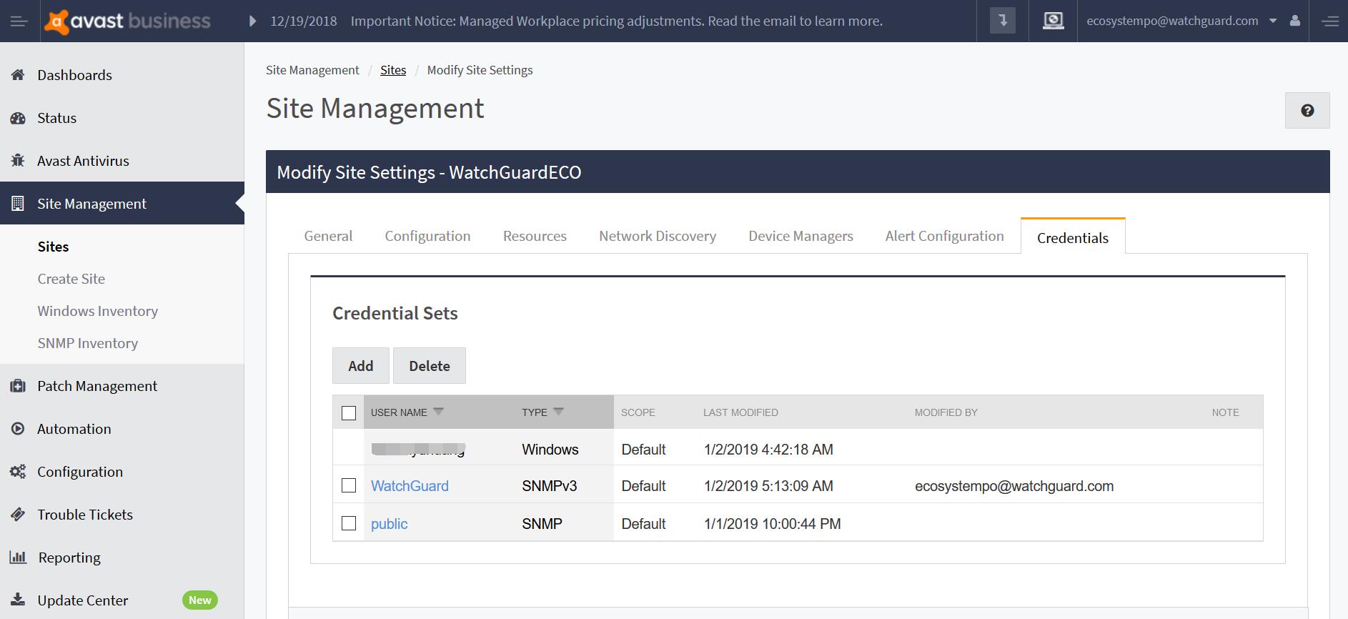Click the download arrow icon in the header
1348x619 pixels.
coord(1003,21)
